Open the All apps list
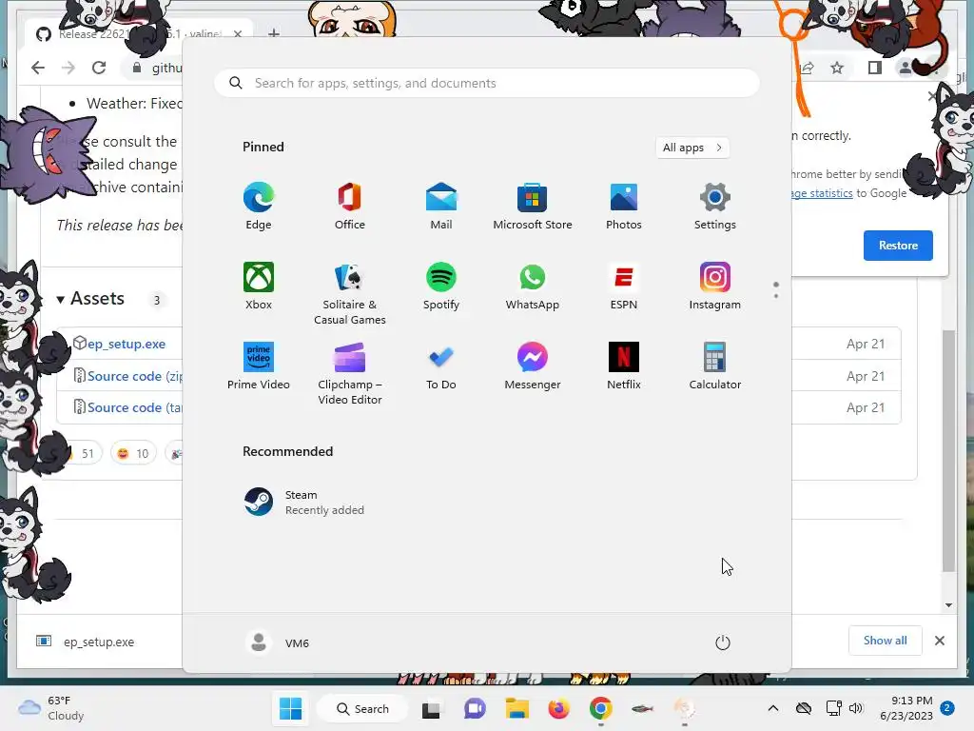The height and width of the screenshot is (731, 974). click(692, 148)
